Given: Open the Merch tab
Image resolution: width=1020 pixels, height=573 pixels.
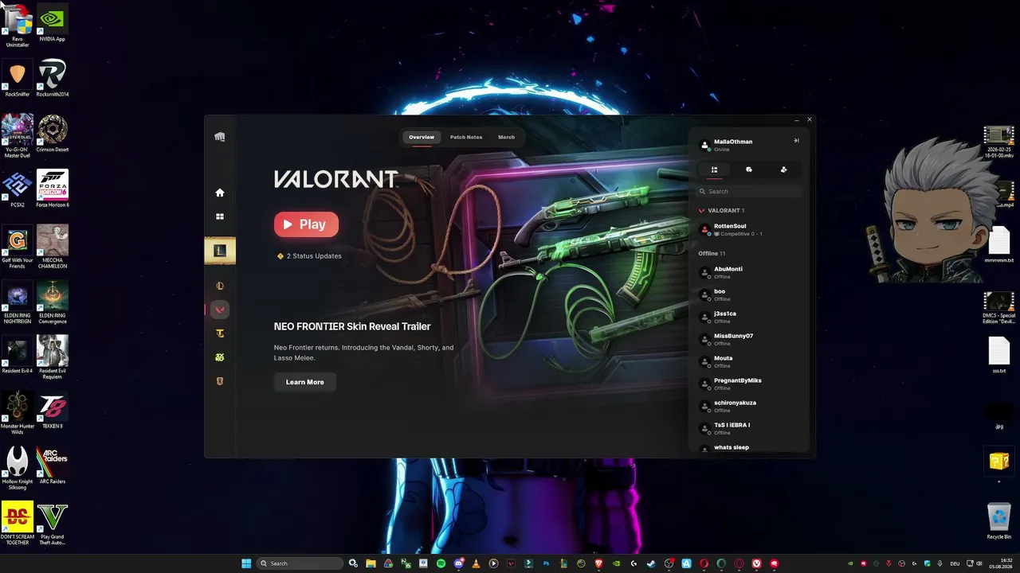Looking at the screenshot, I should tap(506, 137).
